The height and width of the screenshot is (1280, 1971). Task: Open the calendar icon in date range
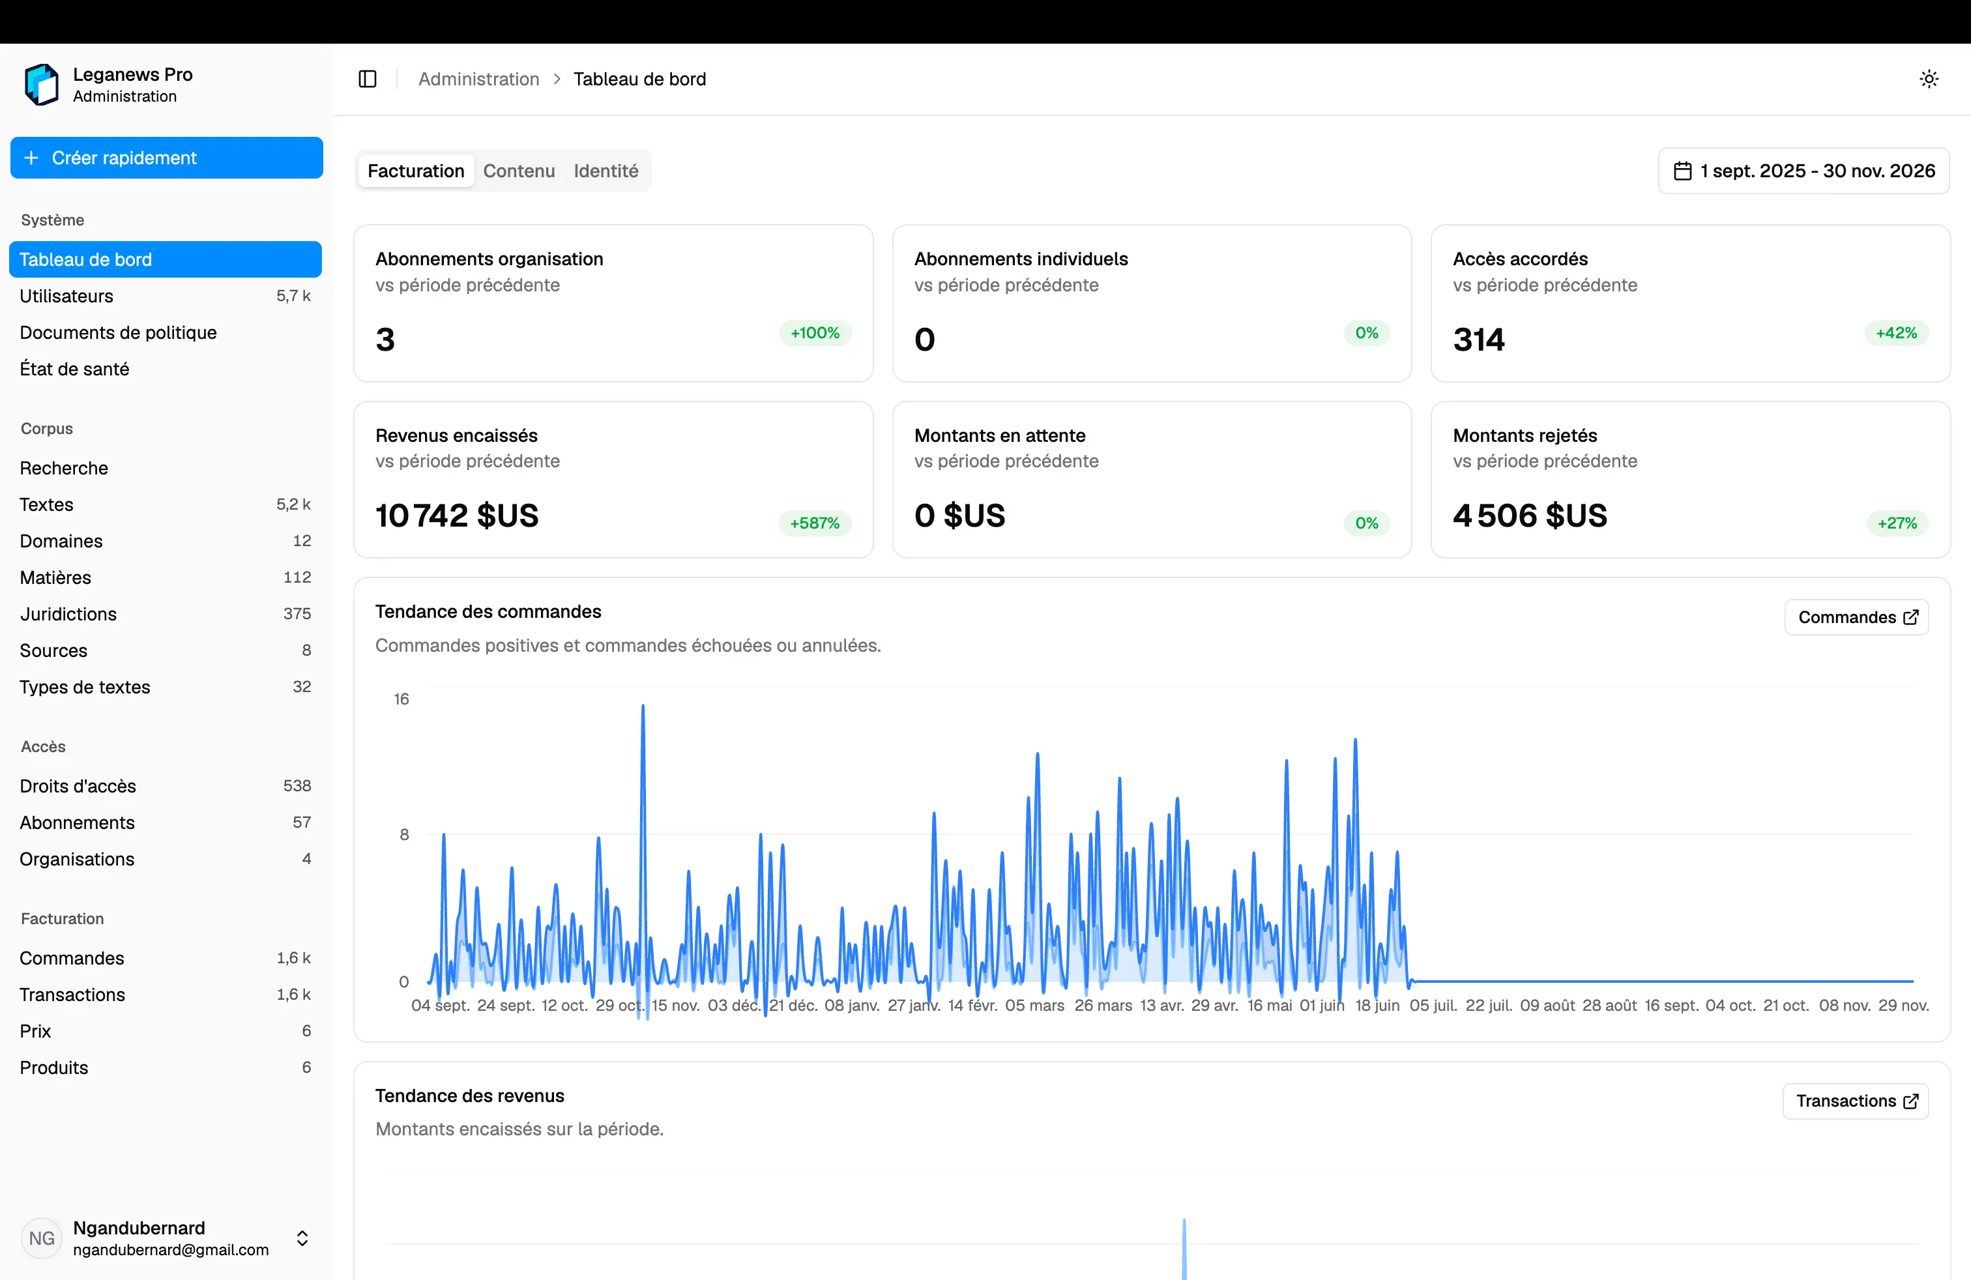1682,171
